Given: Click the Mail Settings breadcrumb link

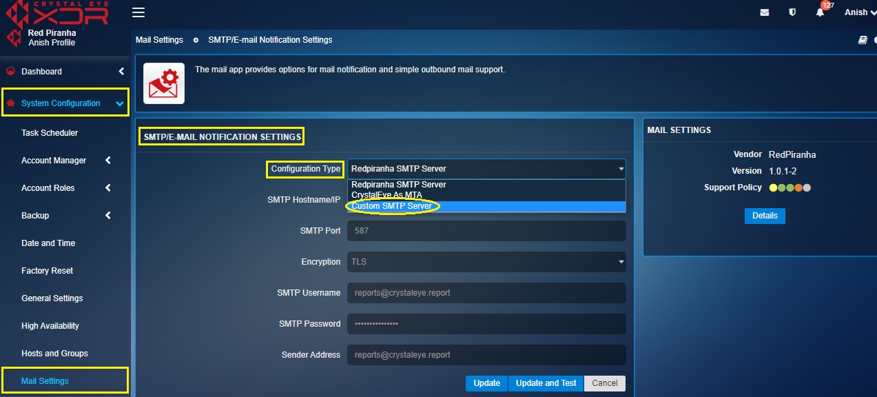Looking at the screenshot, I should pos(159,40).
